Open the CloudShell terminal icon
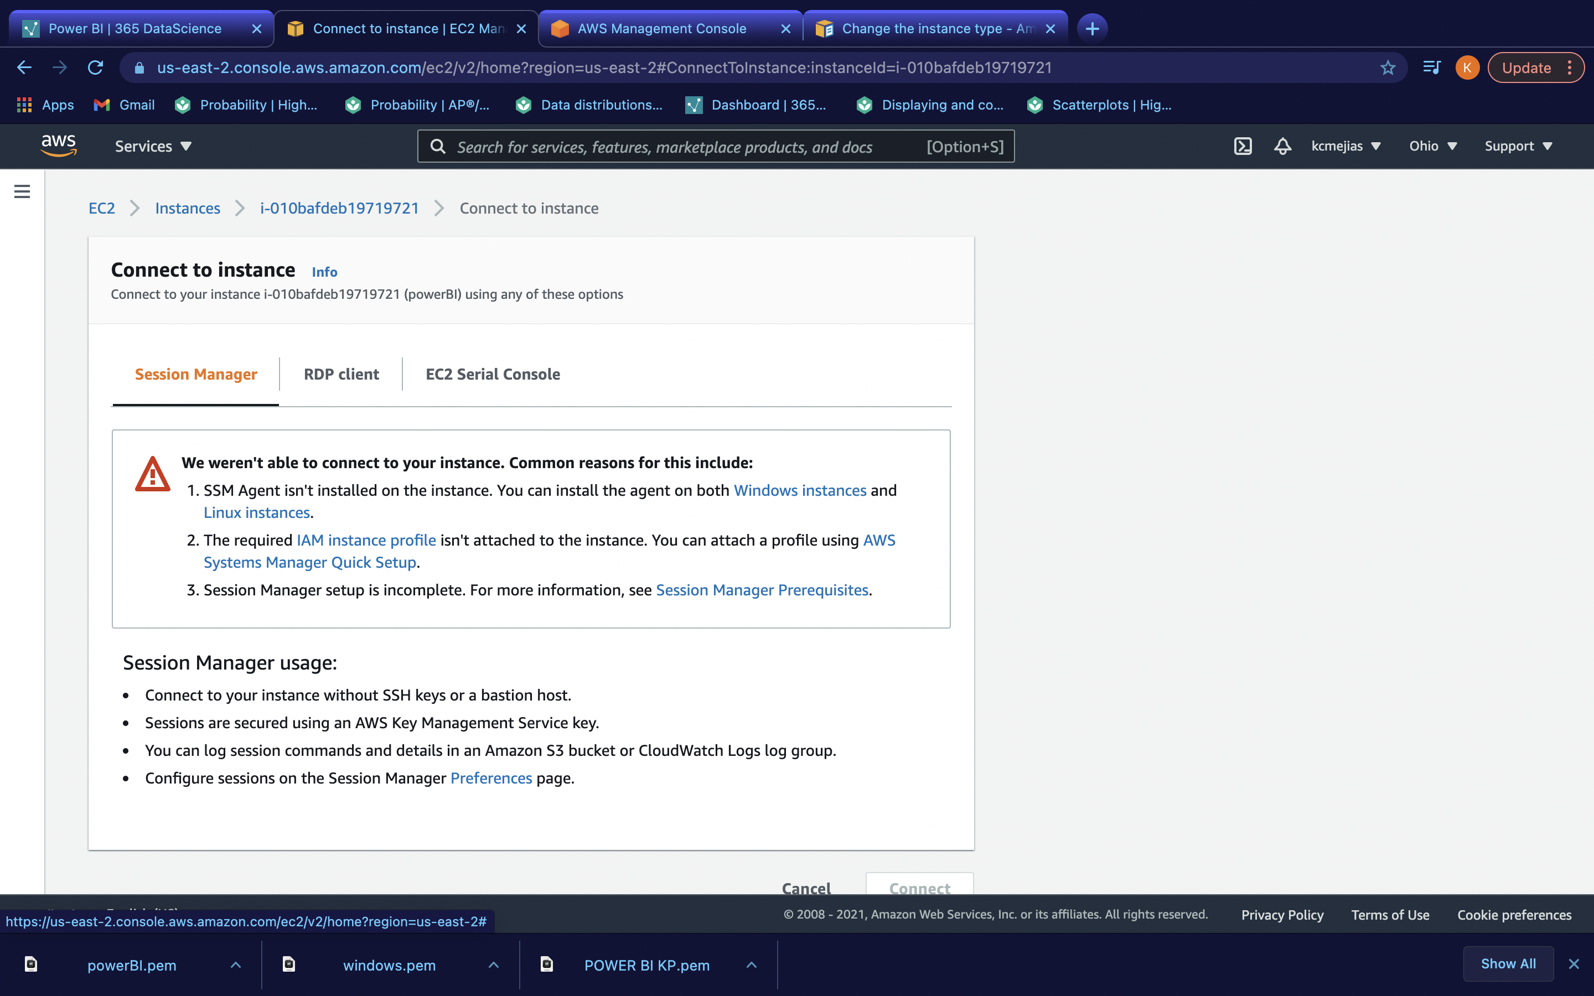 pos(1242,146)
